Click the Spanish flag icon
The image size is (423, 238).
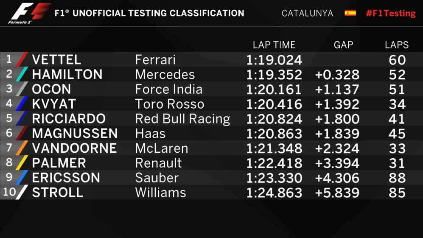tap(350, 13)
